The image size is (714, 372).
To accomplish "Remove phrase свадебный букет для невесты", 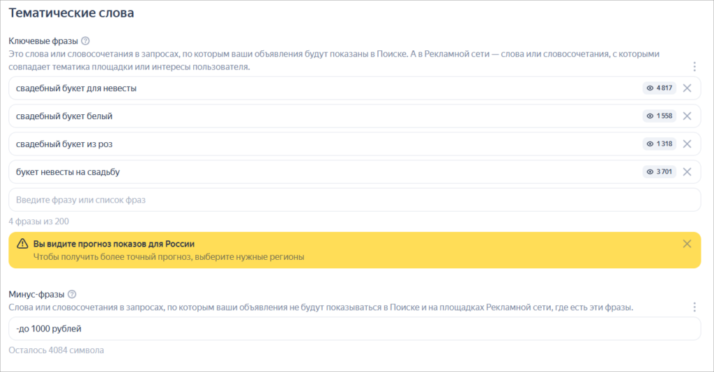I will 687,88.
